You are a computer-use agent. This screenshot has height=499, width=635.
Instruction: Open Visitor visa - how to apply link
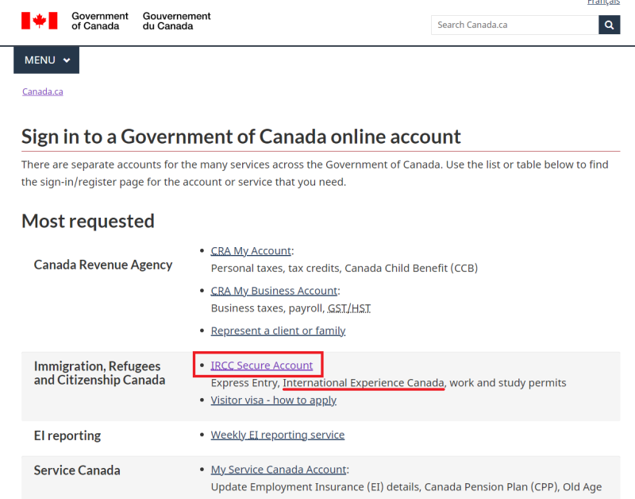point(273,400)
